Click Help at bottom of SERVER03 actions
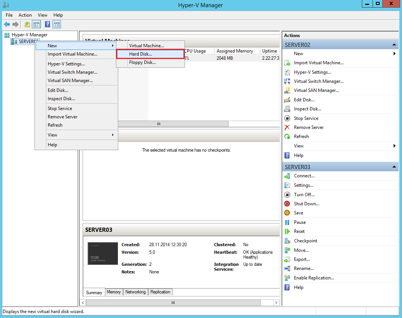The width and height of the screenshot is (402, 318). (x=299, y=287)
